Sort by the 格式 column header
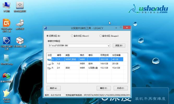The width and height of the screenshot is (174, 104). pyautogui.click(x=83, y=55)
